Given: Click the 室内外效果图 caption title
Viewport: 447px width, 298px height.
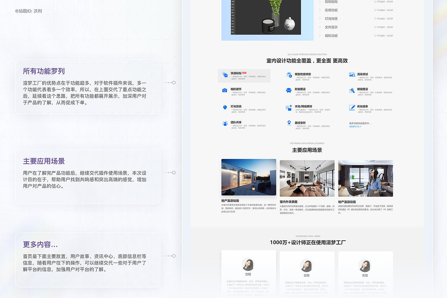Looking at the screenshot, I should (x=288, y=202).
